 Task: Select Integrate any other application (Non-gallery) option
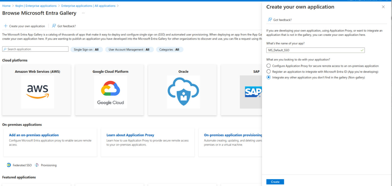[x=269, y=77]
